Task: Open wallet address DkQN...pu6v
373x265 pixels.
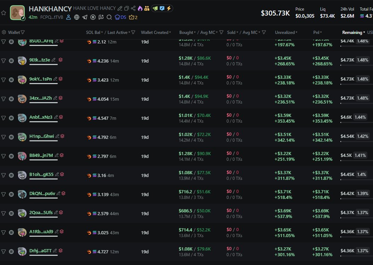Action: click(42, 194)
